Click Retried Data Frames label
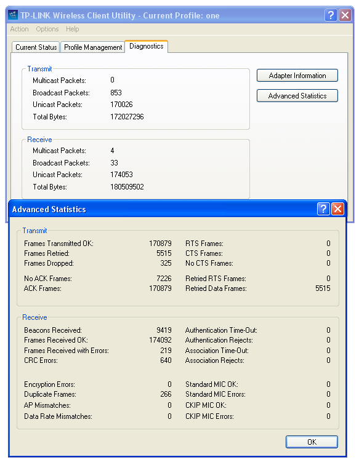 point(216,288)
